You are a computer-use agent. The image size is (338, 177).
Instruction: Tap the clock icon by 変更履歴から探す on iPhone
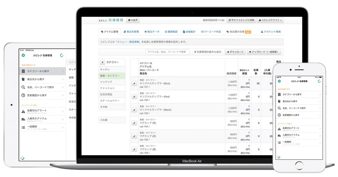pyautogui.click(x=279, y=115)
